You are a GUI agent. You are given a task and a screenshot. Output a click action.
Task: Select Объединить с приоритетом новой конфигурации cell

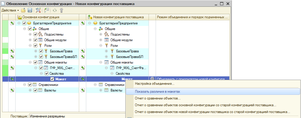[192, 79]
